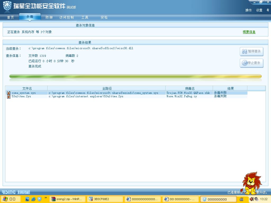Click the come_system.sys full path cell
Screen dimensions: 271x203
[x=103, y=93]
